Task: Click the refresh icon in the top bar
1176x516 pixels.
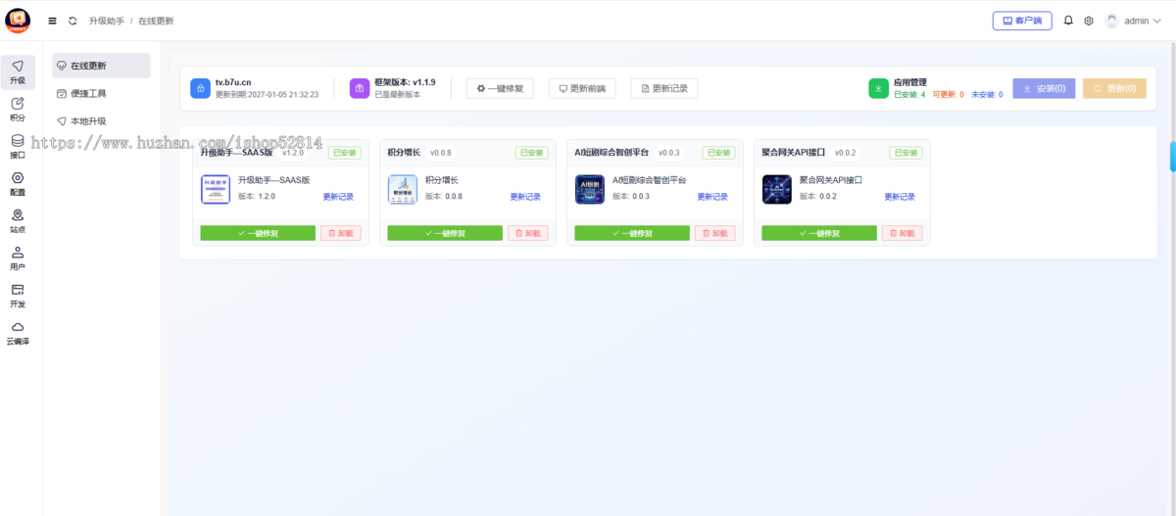Action: 72,21
